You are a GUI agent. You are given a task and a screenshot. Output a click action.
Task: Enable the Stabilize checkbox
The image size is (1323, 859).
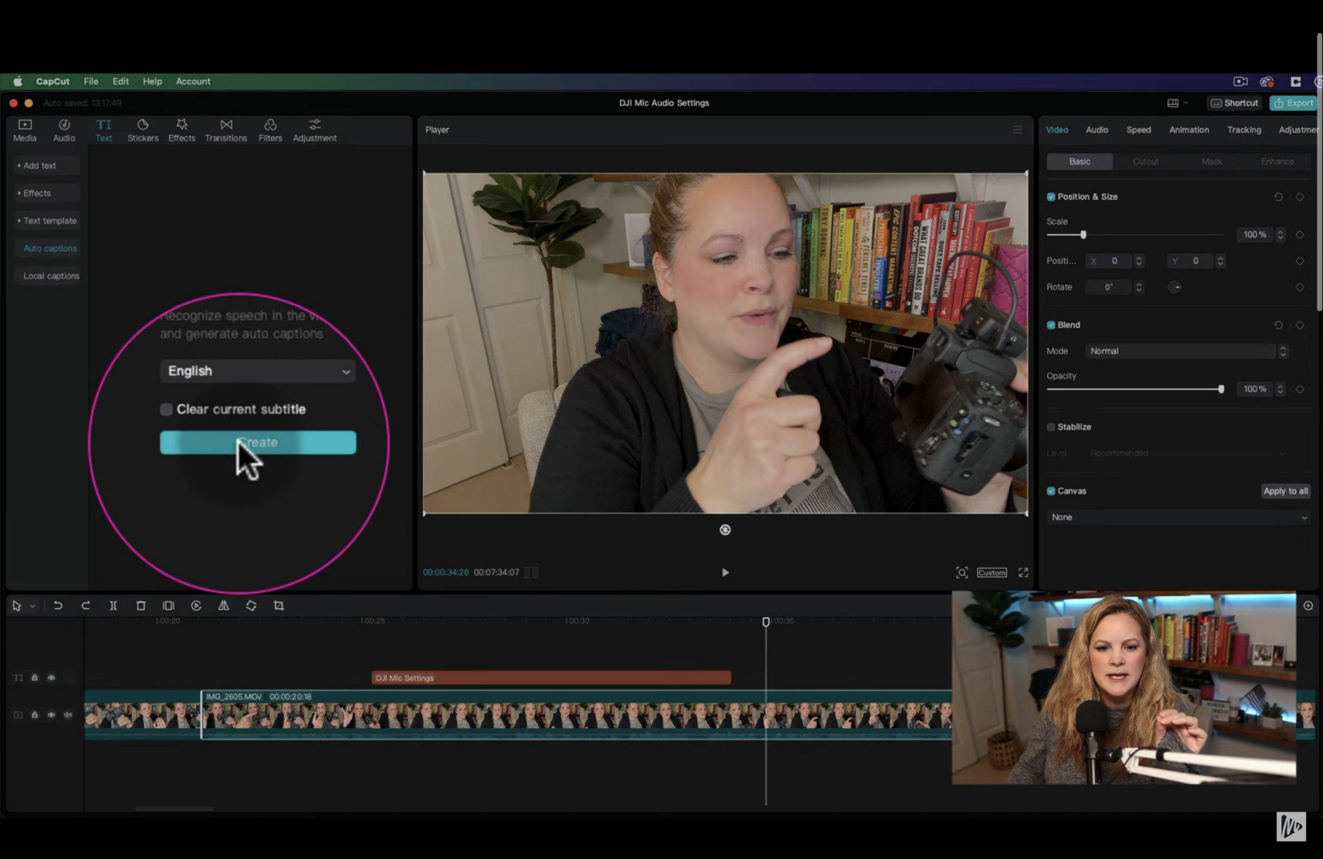(1051, 426)
